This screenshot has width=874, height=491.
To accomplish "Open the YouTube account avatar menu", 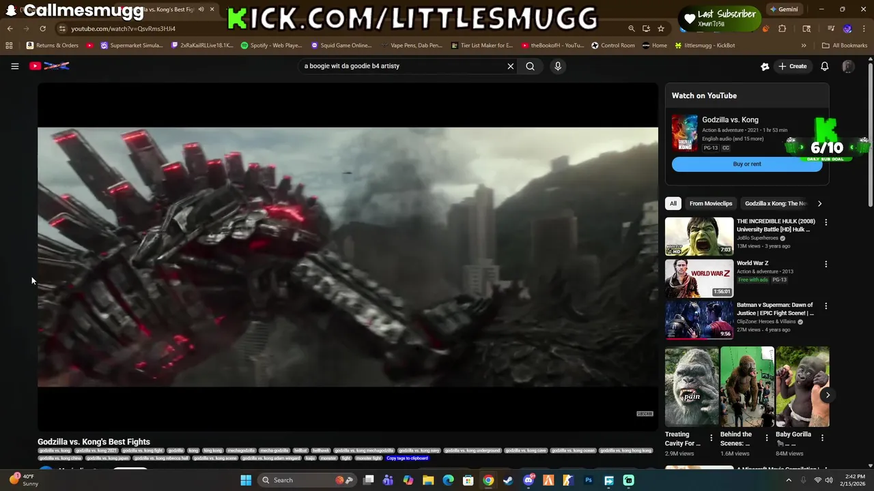I will click(848, 66).
